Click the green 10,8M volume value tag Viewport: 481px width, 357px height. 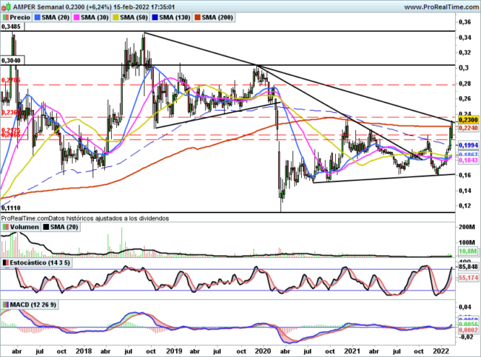[468, 251]
